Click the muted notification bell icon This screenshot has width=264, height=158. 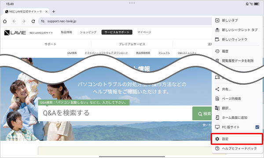(x=247, y=4)
